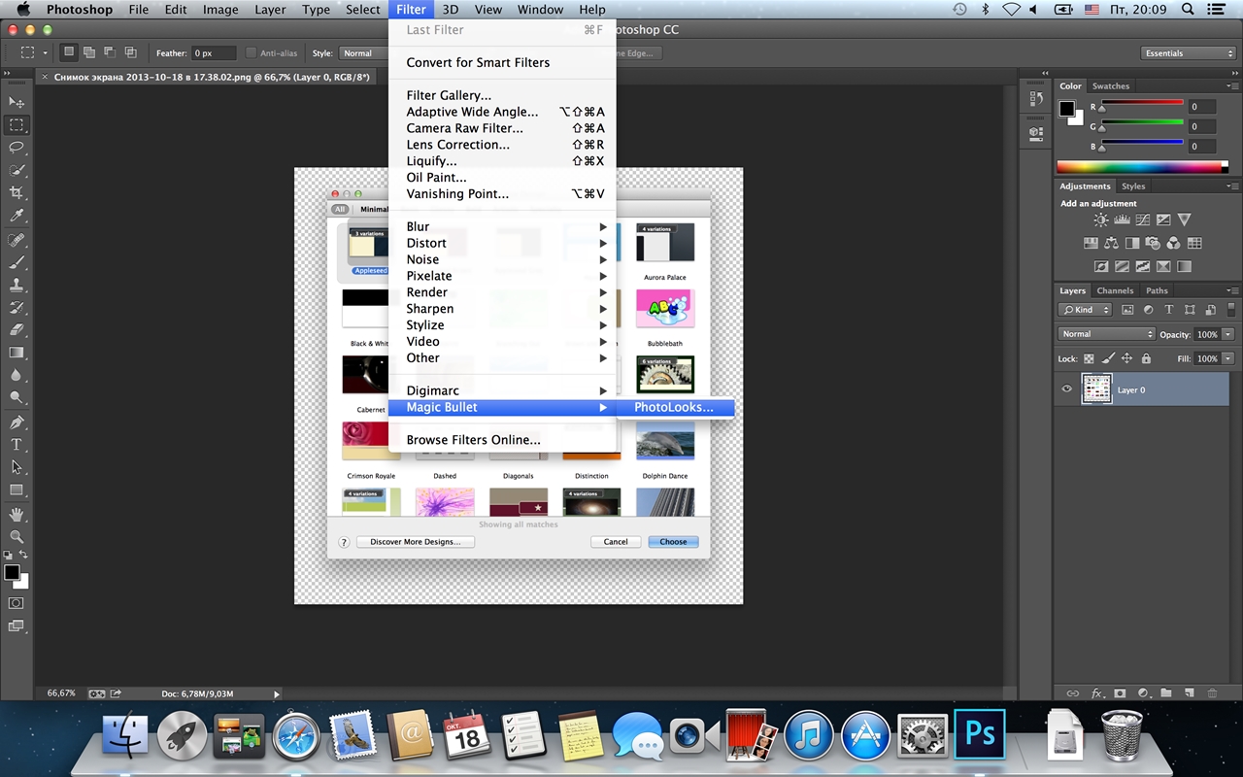
Task: Add a Brightness/Contrast adjustment
Action: 1101,220
